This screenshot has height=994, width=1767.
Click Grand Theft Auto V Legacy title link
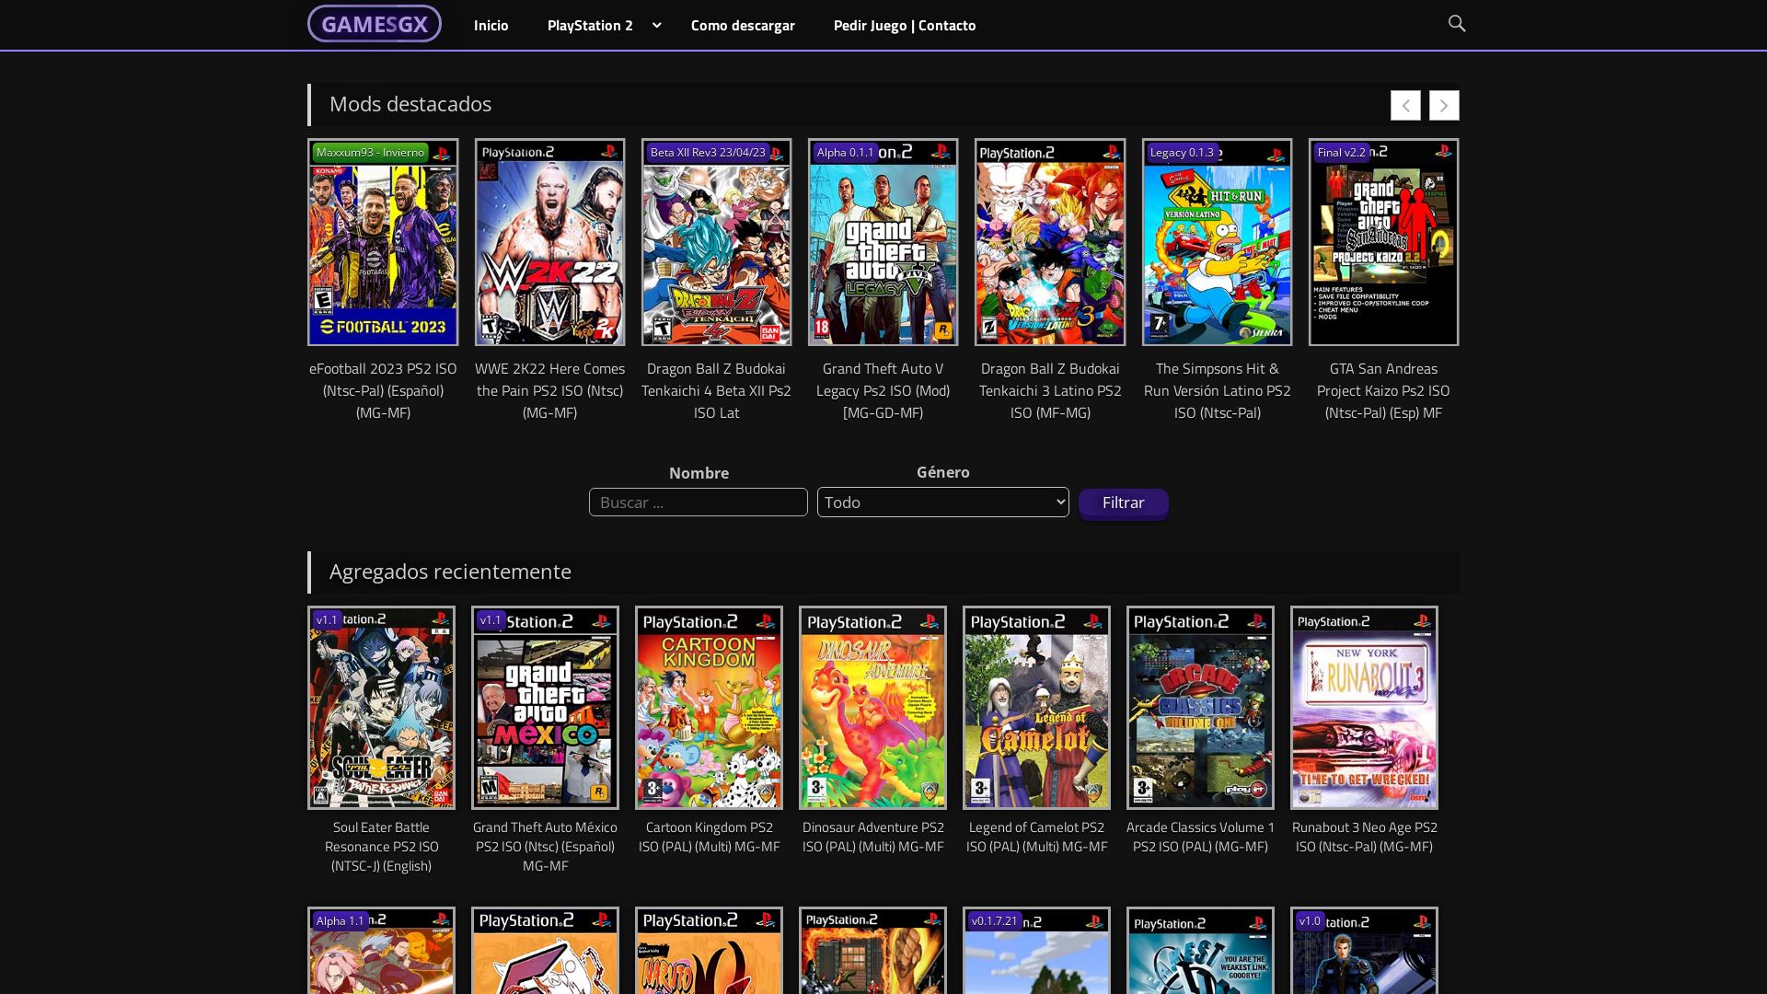[x=883, y=390]
